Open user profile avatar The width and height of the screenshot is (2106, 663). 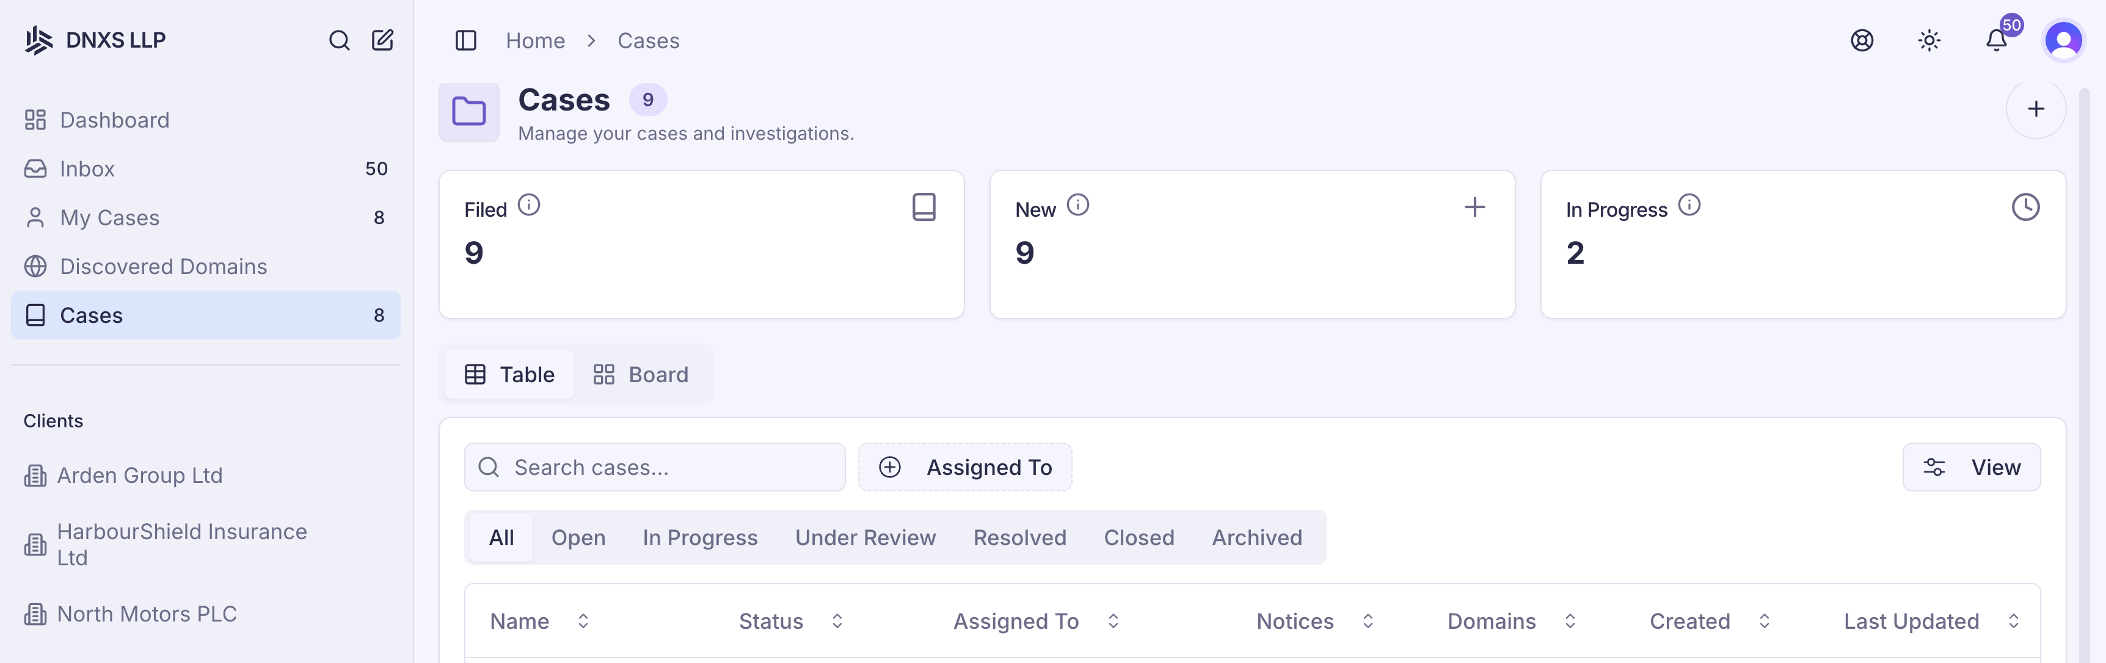[2063, 40]
